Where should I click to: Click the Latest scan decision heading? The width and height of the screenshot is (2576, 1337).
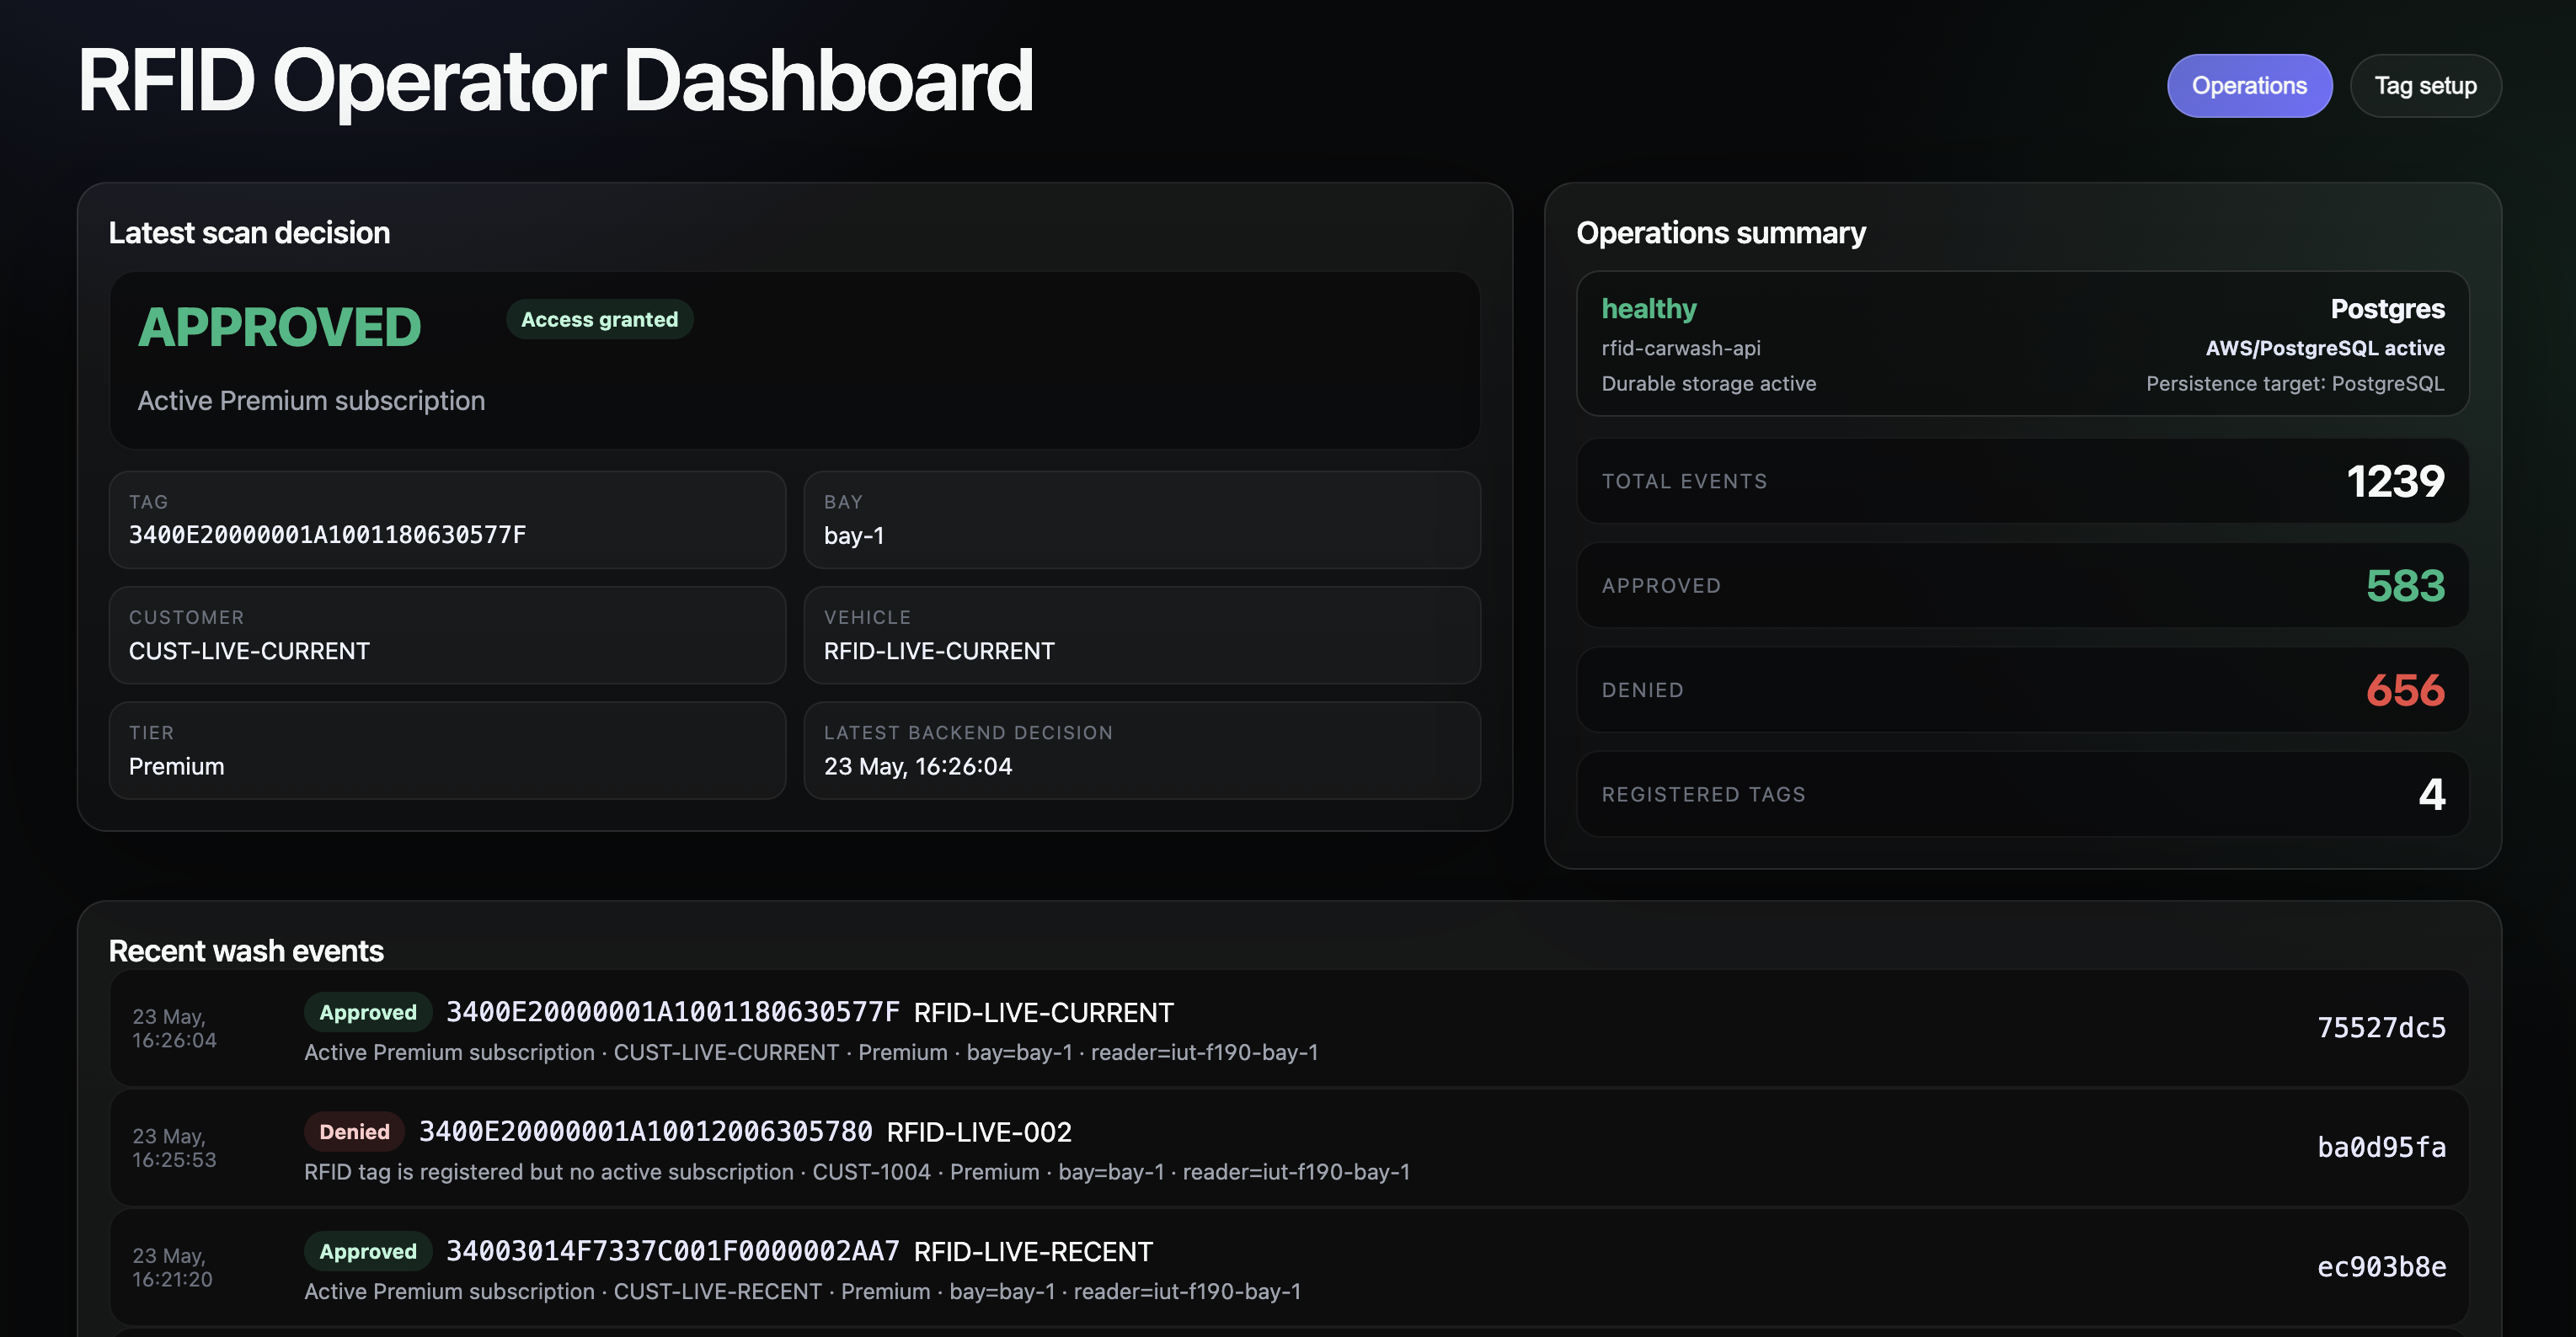[249, 233]
